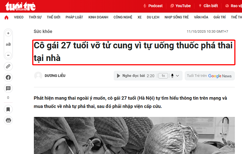The width and height of the screenshot is (242, 154).
Task: Open the Rao vặt header link
Action: [x=234, y=6]
